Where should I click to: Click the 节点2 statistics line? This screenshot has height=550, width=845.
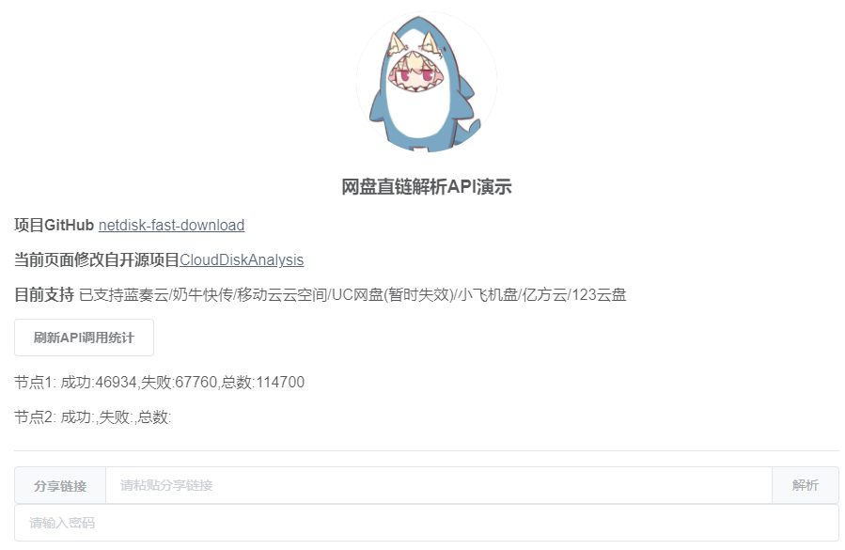tap(93, 416)
